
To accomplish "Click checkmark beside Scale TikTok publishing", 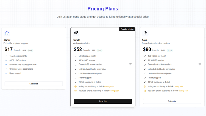I will click(x=145, y=82).
